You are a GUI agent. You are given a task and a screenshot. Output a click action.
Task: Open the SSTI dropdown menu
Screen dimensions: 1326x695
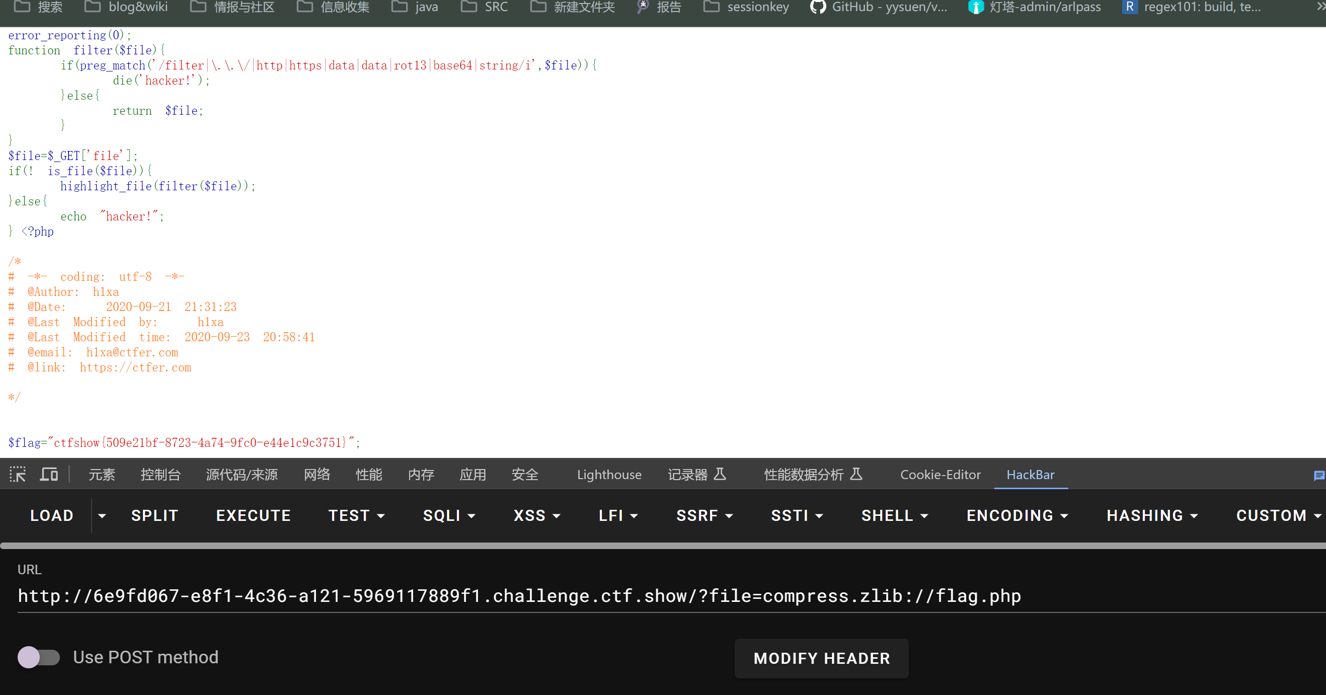pyautogui.click(x=797, y=515)
